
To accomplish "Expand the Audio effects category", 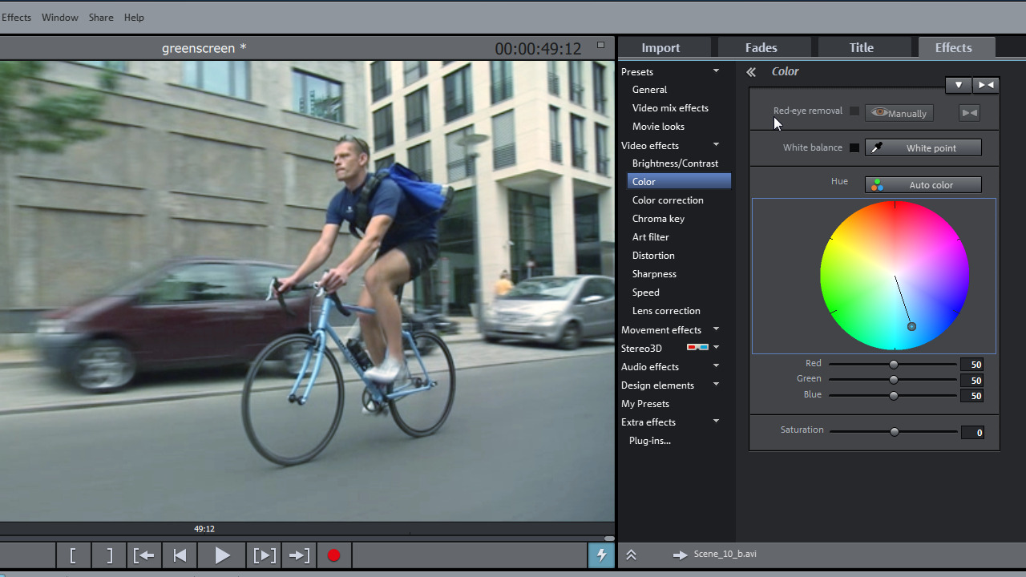I will 716,366.
